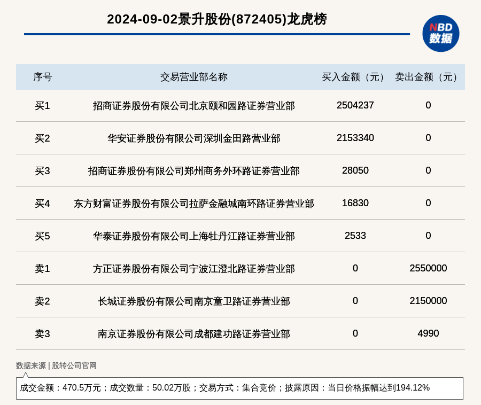The height and width of the screenshot is (405, 481).
Task: Select 华泰证券股份有限公司上海牡丹江路证券营业部
Action: tap(194, 236)
